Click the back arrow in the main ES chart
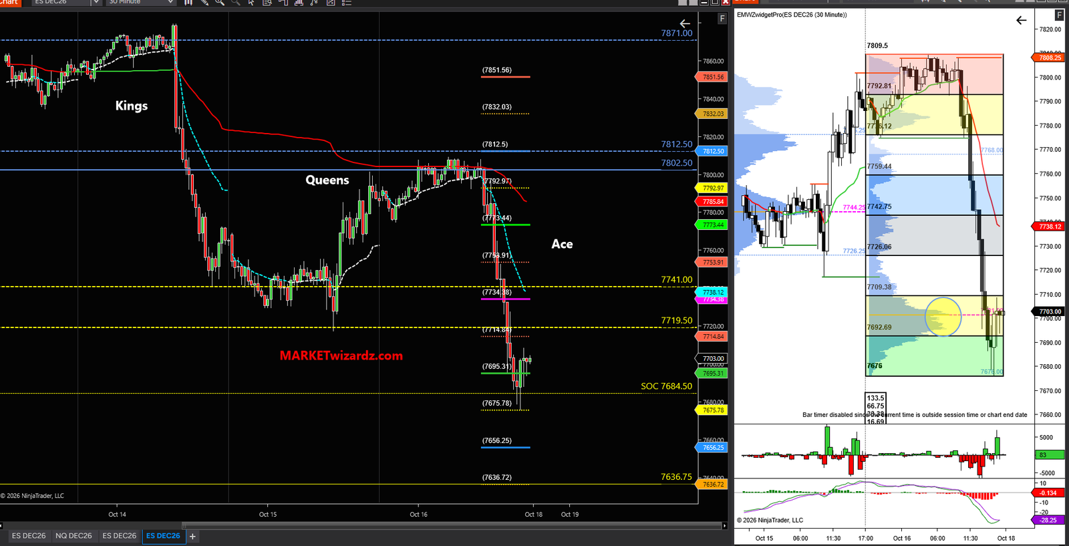This screenshot has height=546, width=1069. (x=685, y=23)
